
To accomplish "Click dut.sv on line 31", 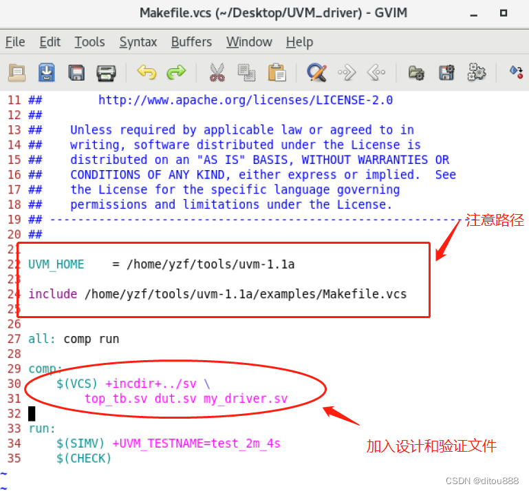I will (175, 399).
